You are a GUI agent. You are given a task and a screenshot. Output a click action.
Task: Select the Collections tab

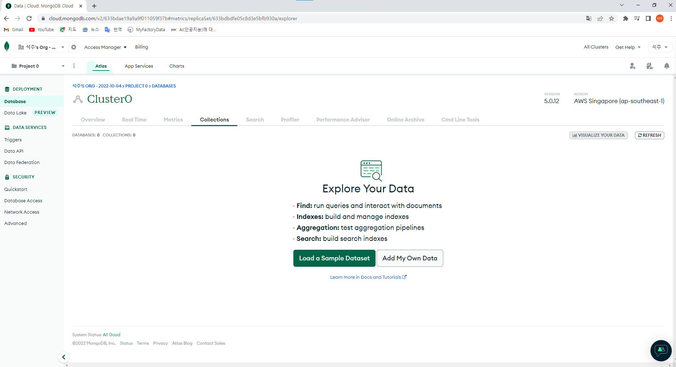pos(214,120)
